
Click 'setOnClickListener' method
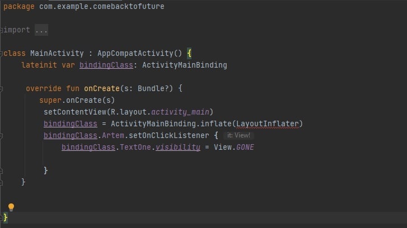169,135
